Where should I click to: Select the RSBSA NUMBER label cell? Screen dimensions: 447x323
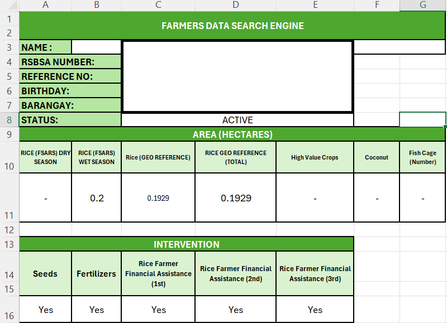tap(70, 62)
